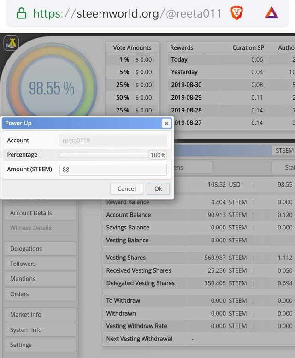The width and height of the screenshot is (295, 358).
Task: Click the Vesting Balance label
Action: coord(127,240)
